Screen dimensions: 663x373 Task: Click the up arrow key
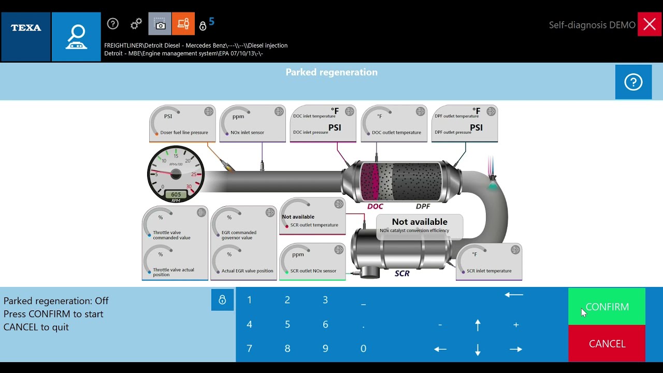tap(478, 325)
